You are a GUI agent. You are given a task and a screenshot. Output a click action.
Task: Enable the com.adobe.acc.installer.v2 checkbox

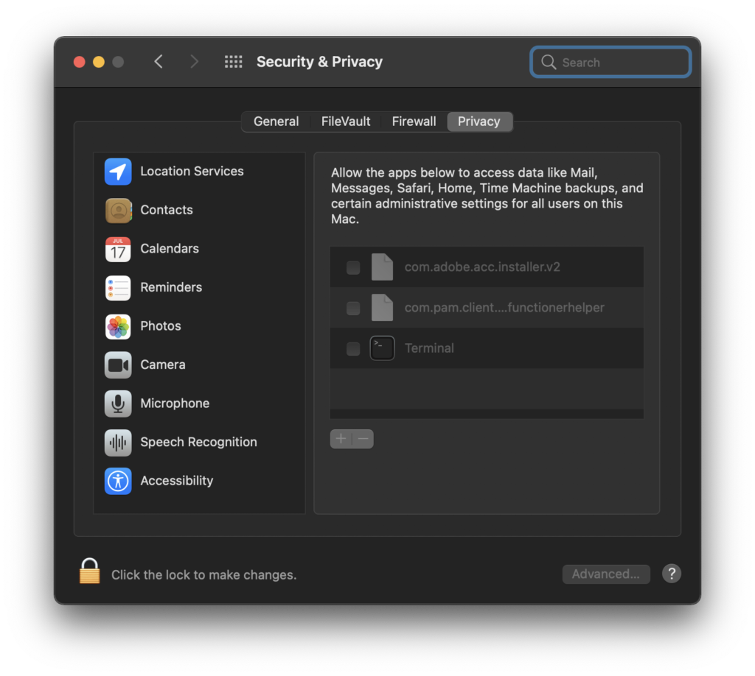pyautogui.click(x=353, y=267)
